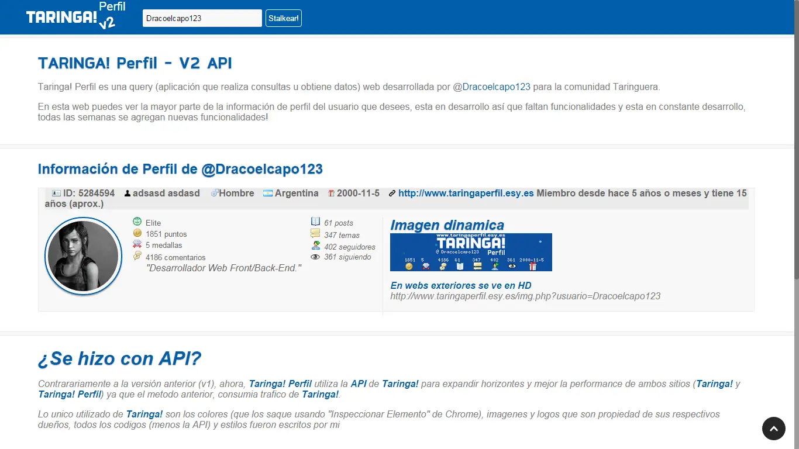This screenshot has height=449, width=799.
Task: Click the book icon next to 61 posts
Action: point(316,222)
